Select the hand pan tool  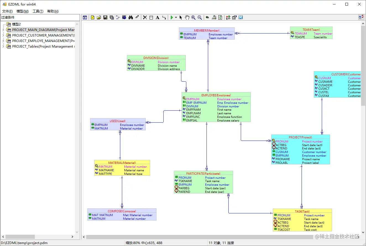click(x=187, y=17)
